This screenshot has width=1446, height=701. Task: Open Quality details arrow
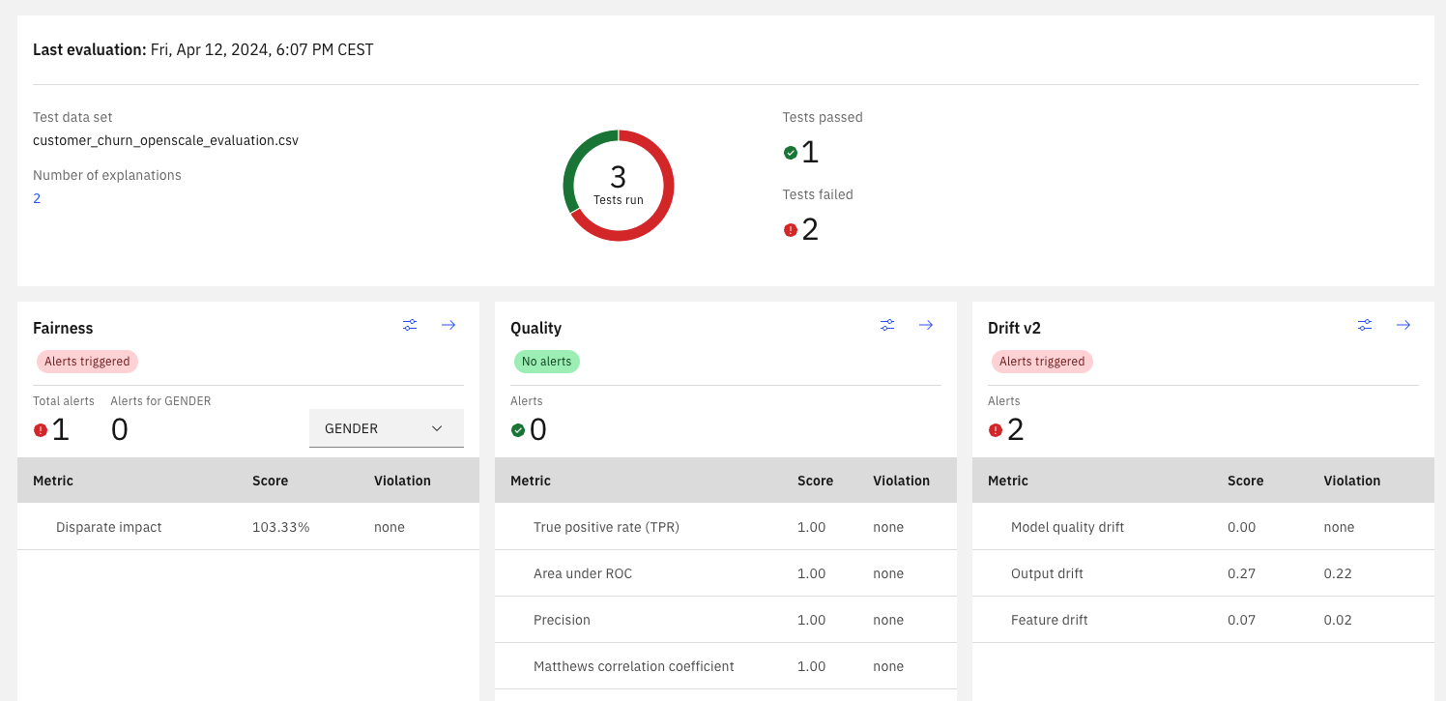(x=926, y=325)
